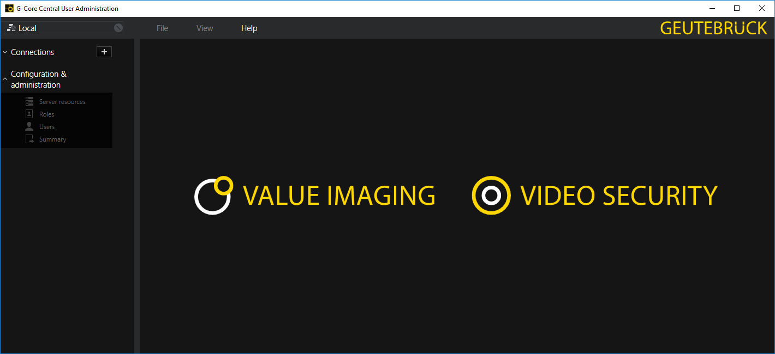This screenshot has height=354, width=775.
Task: Click the disconnect icon beside Local
Action: 118,28
